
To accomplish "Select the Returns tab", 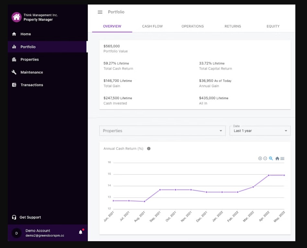I will (x=233, y=26).
